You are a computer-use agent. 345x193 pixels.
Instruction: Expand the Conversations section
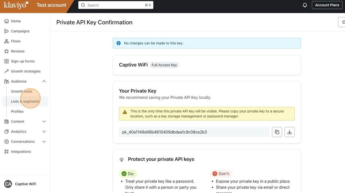tap(44, 142)
